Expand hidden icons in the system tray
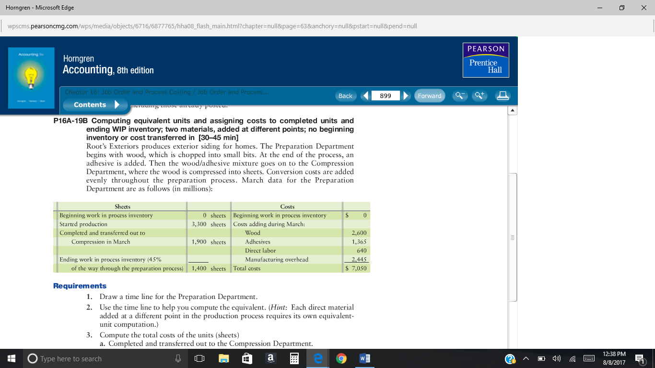Viewport: 655px width, 368px height. click(x=526, y=358)
